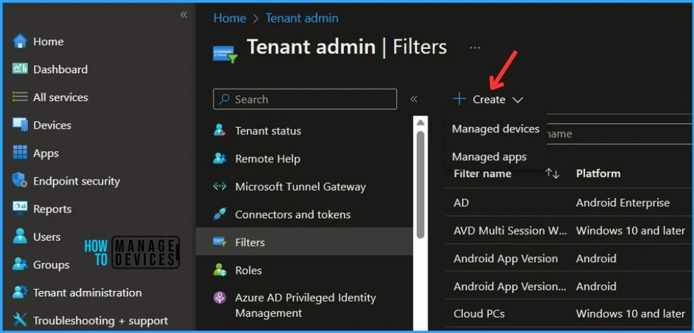The width and height of the screenshot is (694, 333).
Task: Click the Platform column header
Action: [598, 174]
